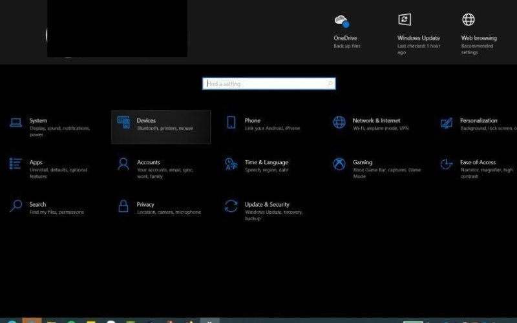The image size is (517, 323).
Task: Open Personalization settings icon
Action: (446, 123)
